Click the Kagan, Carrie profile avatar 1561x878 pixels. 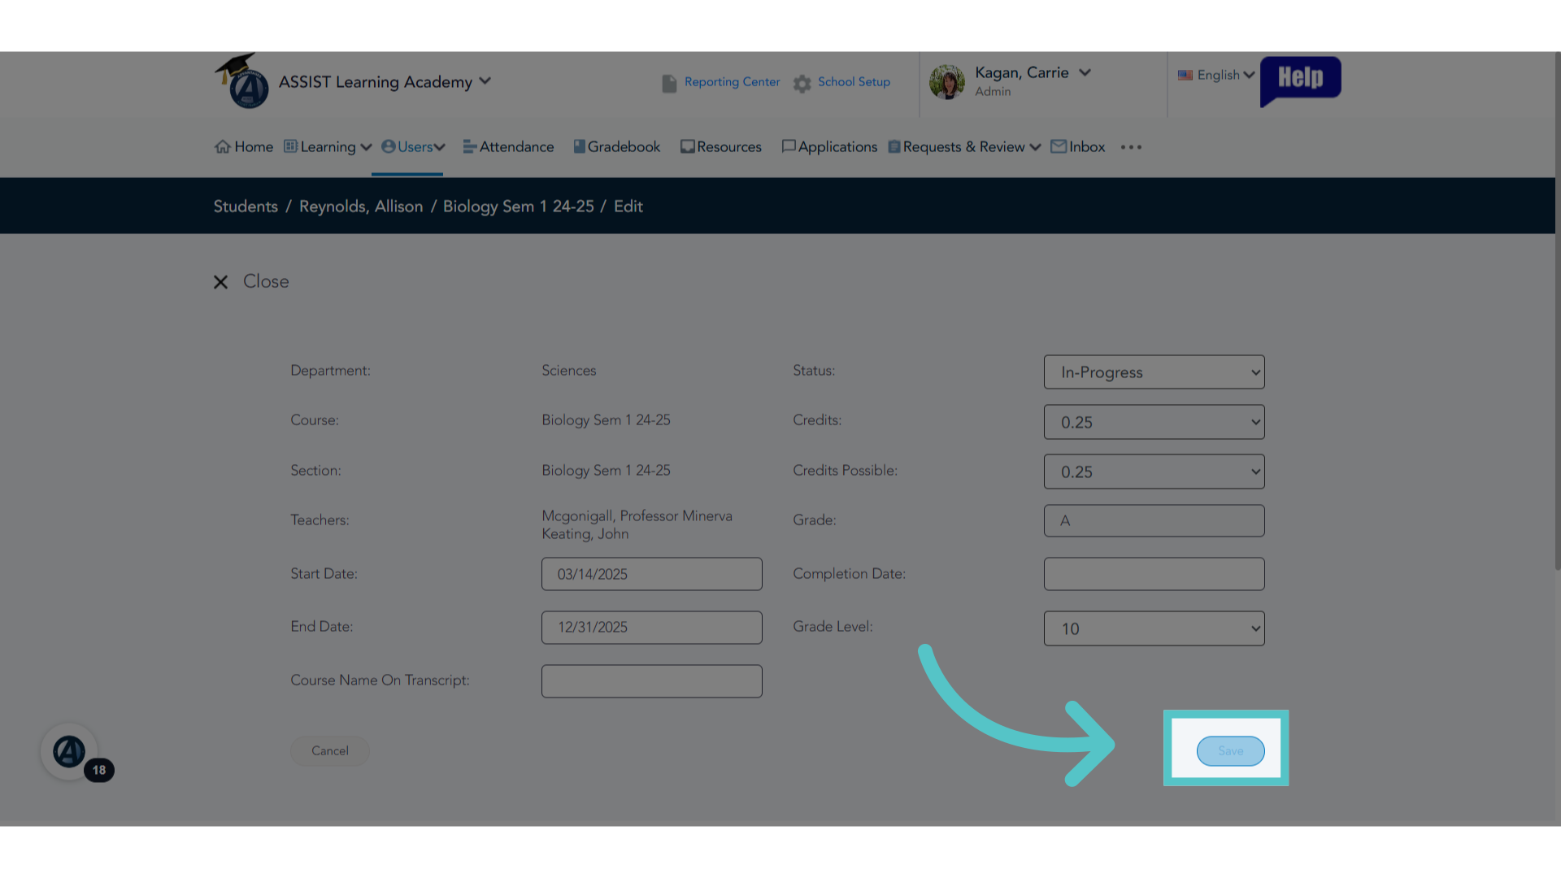click(x=947, y=82)
